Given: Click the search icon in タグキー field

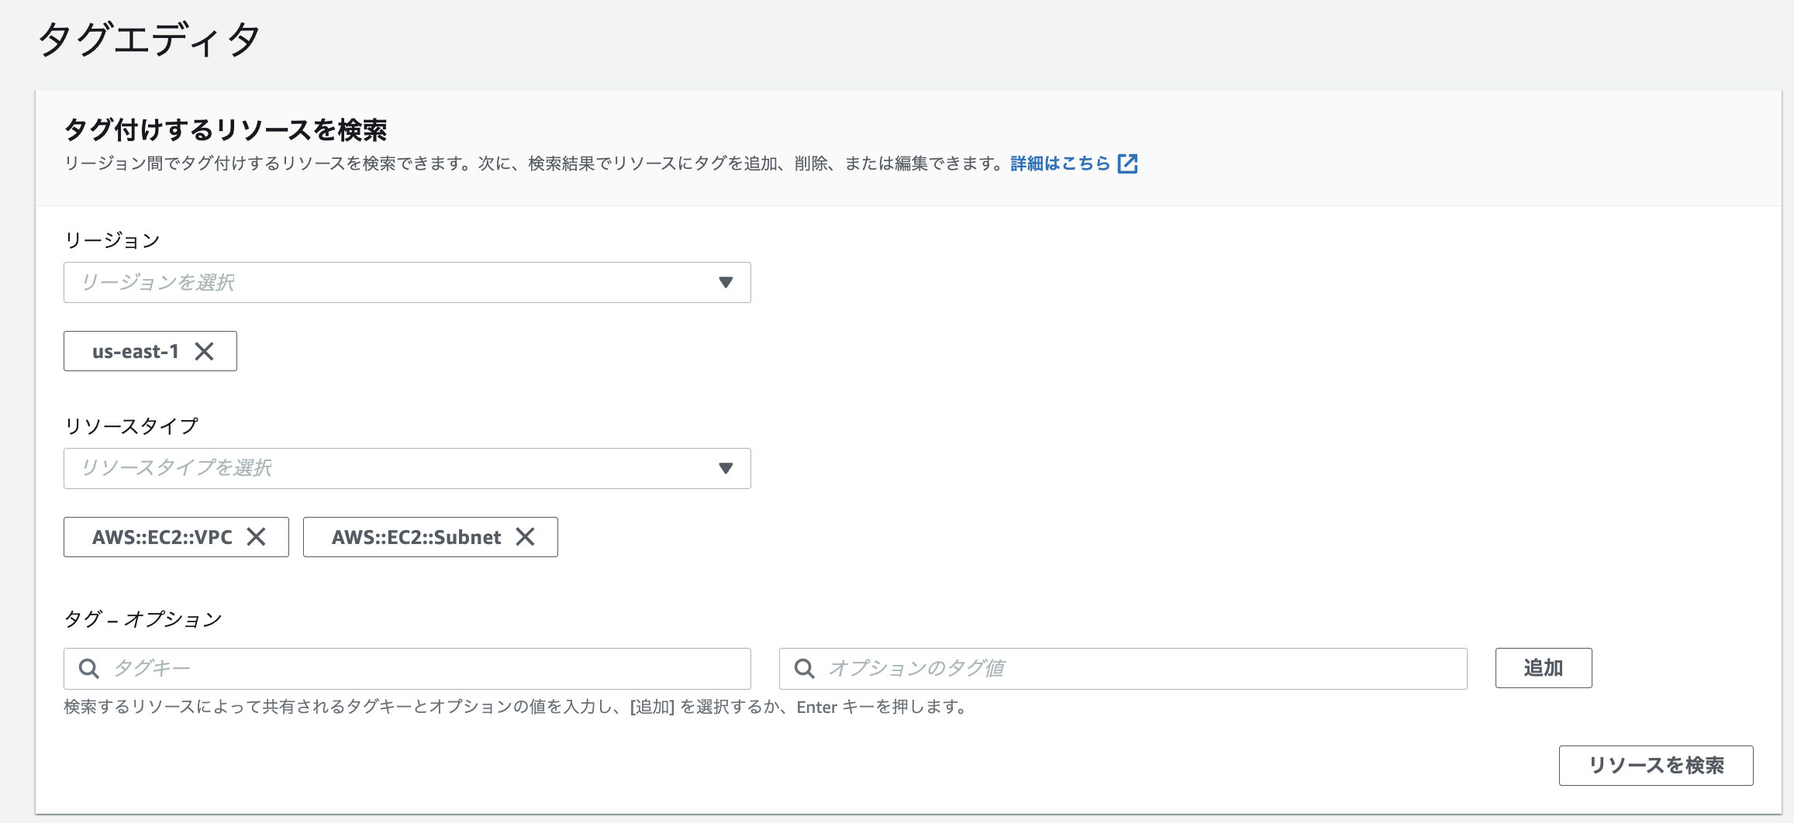Looking at the screenshot, I should (x=89, y=669).
